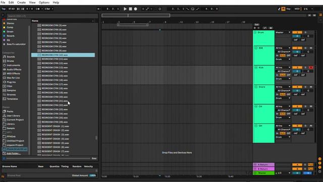
Task: Solo the Snare track
Action: tap(305, 87)
